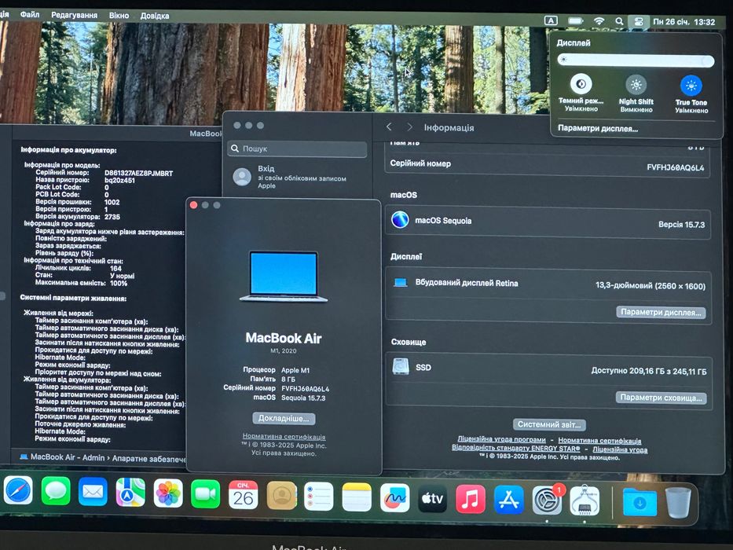Toggle Темний режим dark mode button
The width and height of the screenshot is (733, 550).
[581, 85]
